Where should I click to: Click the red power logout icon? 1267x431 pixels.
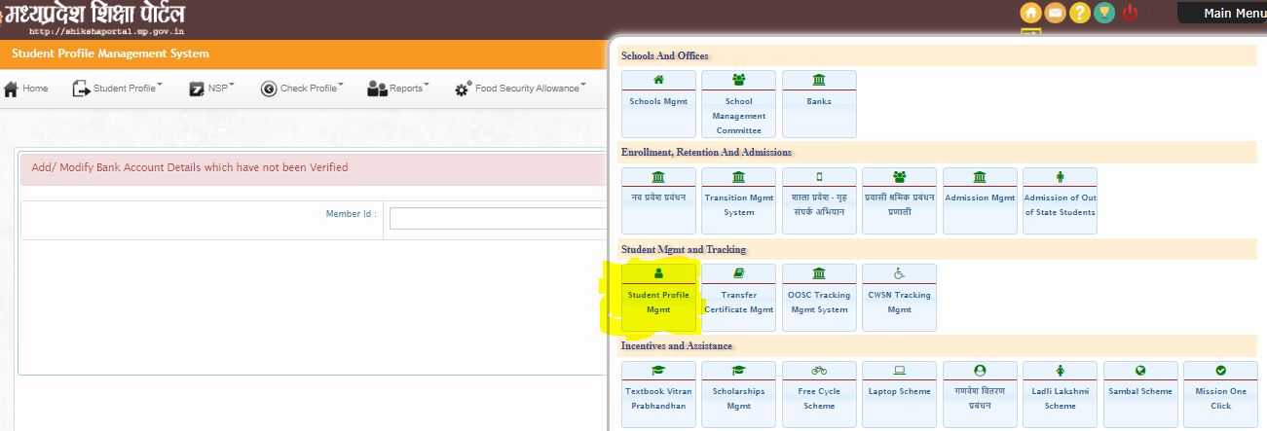(x=1130, y=13)
